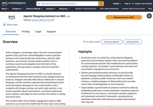The image size is (153, 107).
Task: Select the Legal tab
Action: pyautogui.click(x=38, y=31)
